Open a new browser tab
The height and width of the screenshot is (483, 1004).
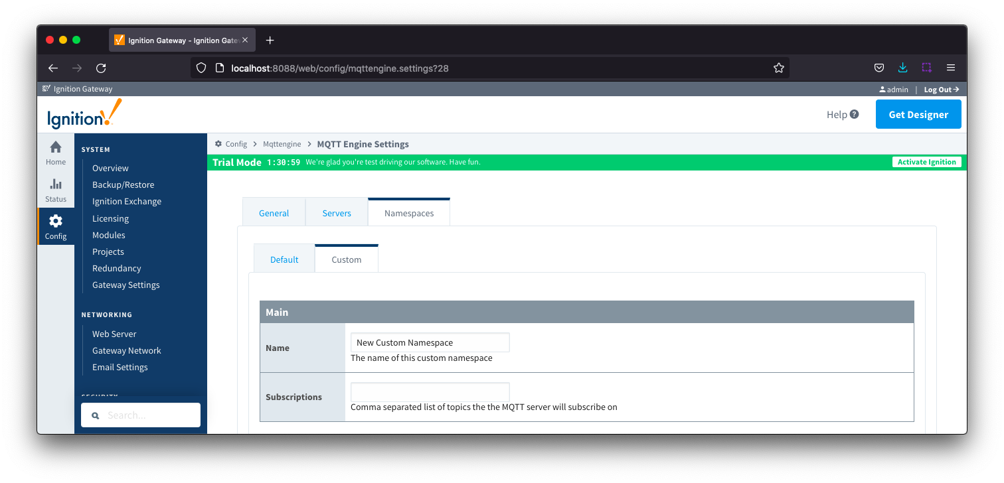click(270, 40)
